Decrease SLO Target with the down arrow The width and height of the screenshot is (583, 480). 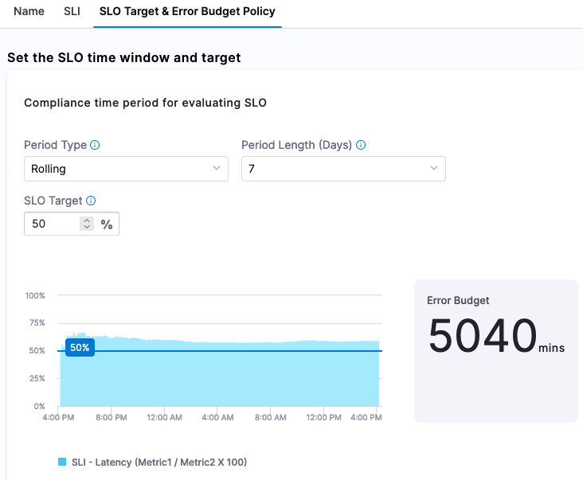[87, 228]
